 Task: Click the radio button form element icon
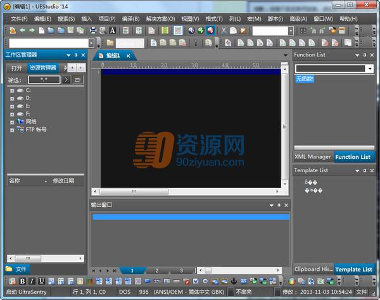point(205,281)
